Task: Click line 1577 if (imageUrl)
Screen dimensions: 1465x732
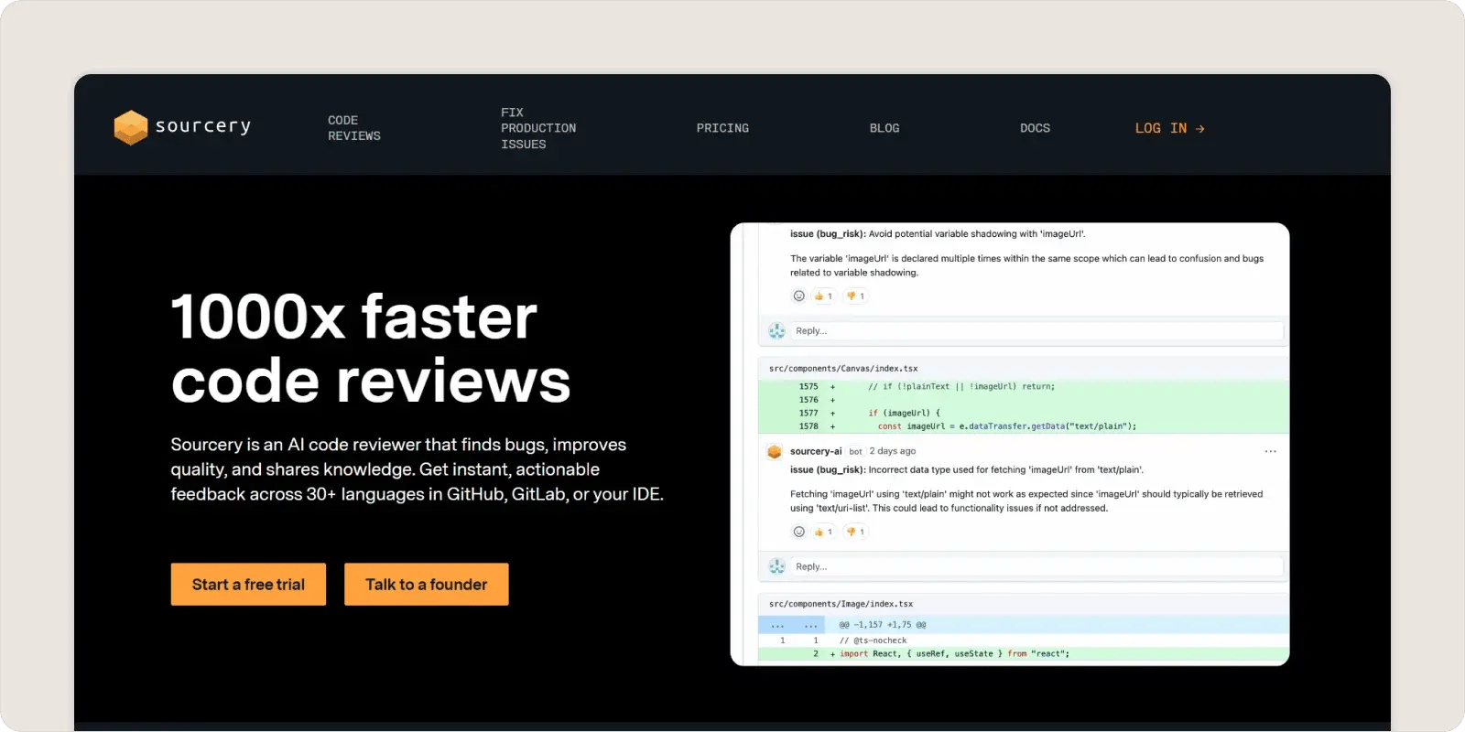Action: (x=1024, y=414)
